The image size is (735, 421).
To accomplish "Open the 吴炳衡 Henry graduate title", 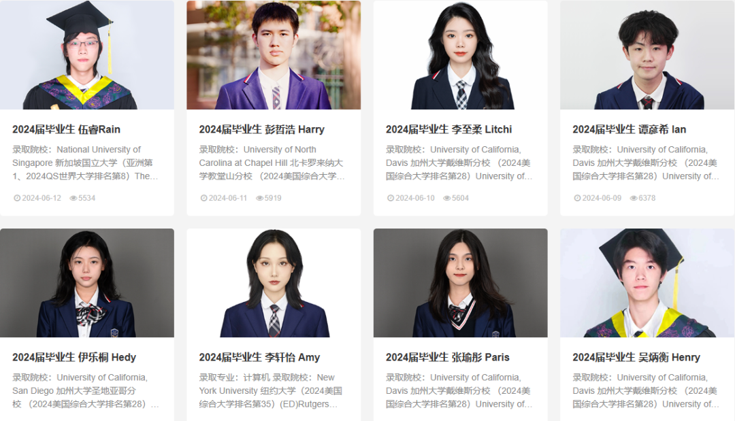I will [x=636, y=357].
